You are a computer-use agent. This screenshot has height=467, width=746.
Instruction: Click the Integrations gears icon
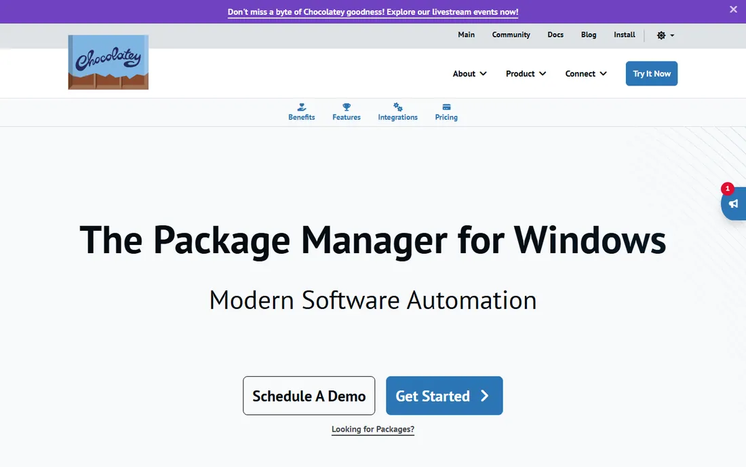pos(397,107)
